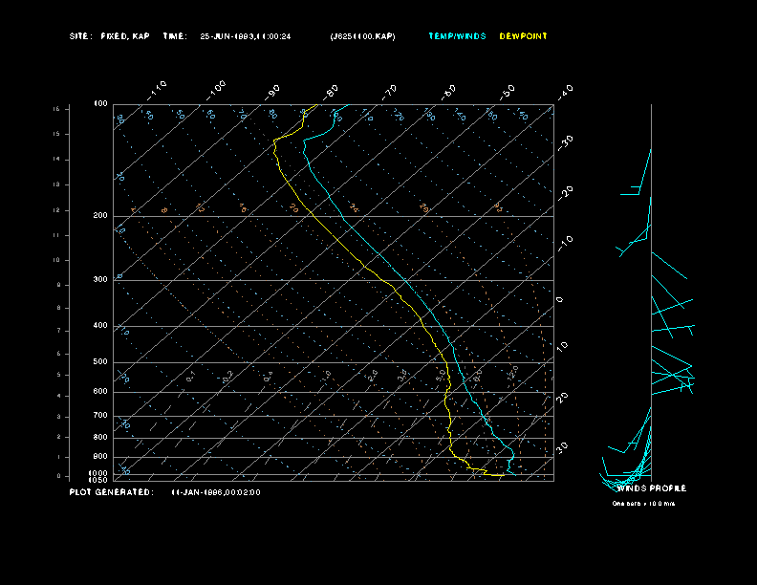Screen dimensions: 757x585
Task: Click the 13 km altitude scale tick label
Action: [x=56, y=184]
